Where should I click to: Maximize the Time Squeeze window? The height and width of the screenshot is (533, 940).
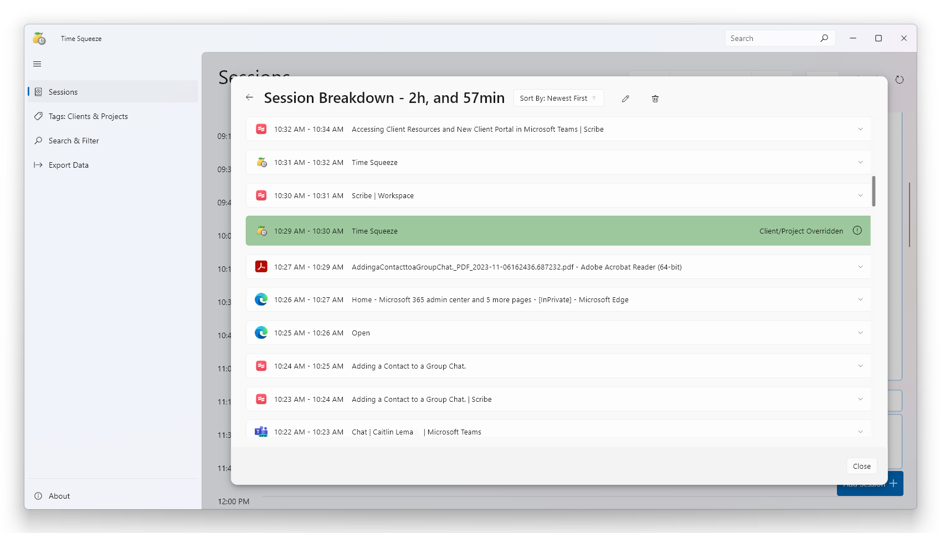point(879,38)
